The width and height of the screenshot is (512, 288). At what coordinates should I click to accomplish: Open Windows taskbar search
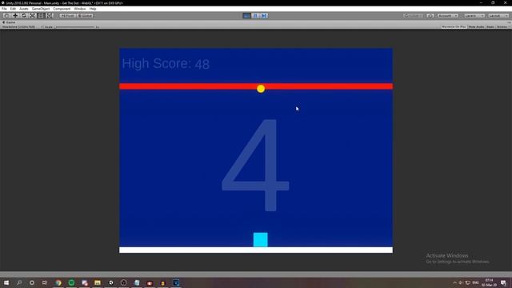pos(19,282)
